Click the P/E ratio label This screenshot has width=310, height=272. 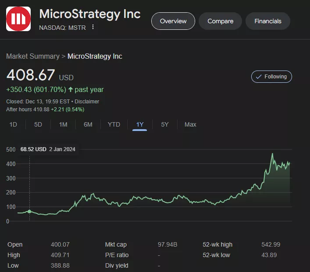point(117,255)
